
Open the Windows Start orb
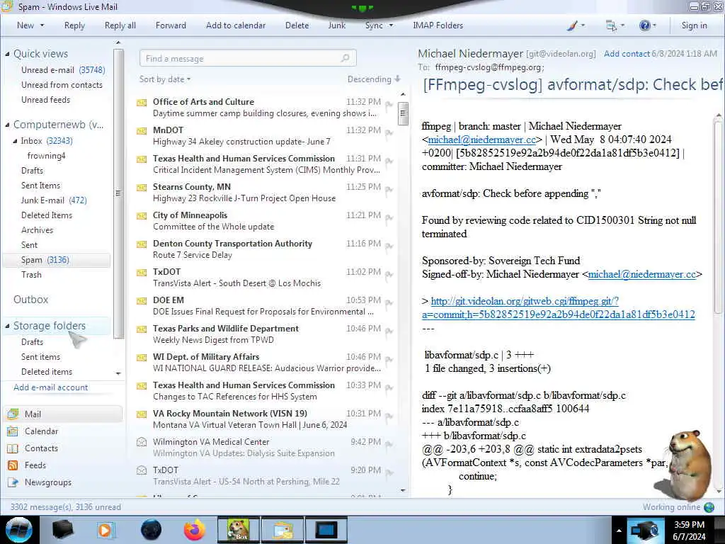(18, 530)
